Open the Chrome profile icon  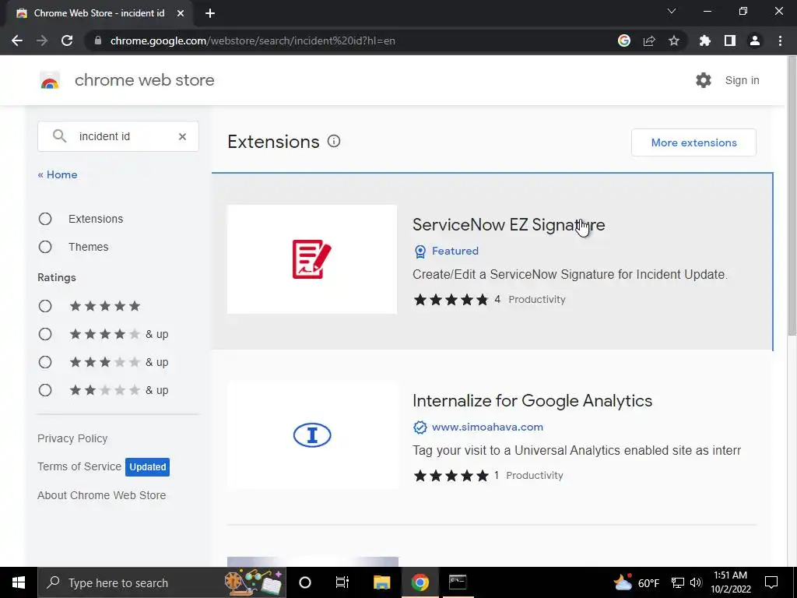tap(755, 40)
